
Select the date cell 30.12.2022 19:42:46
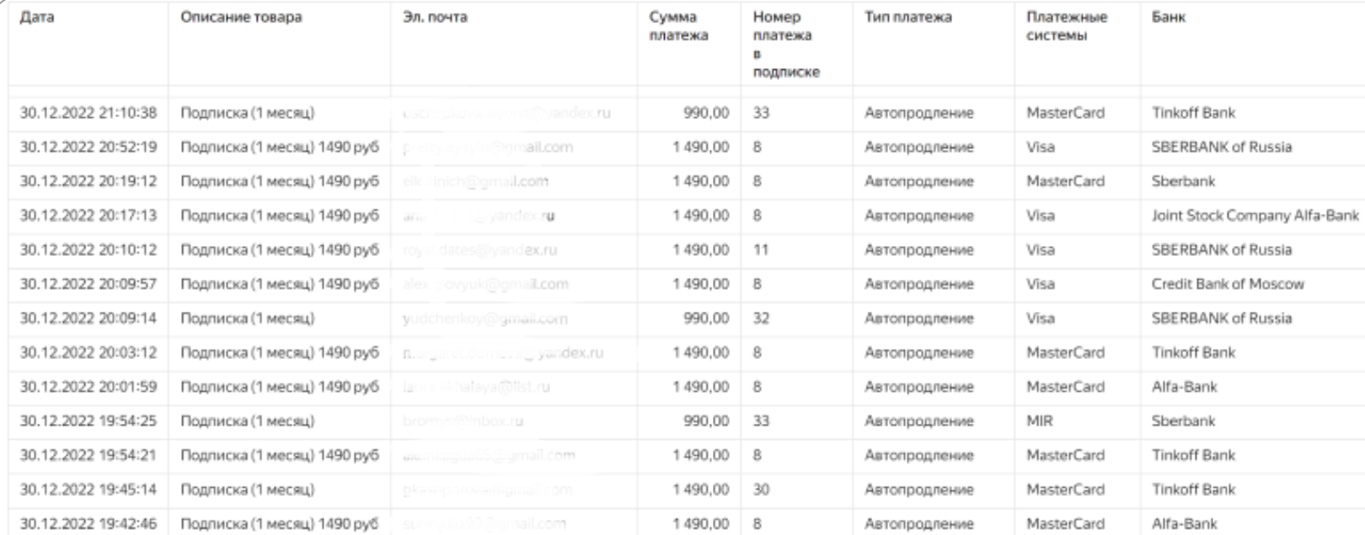coord(88,524)
